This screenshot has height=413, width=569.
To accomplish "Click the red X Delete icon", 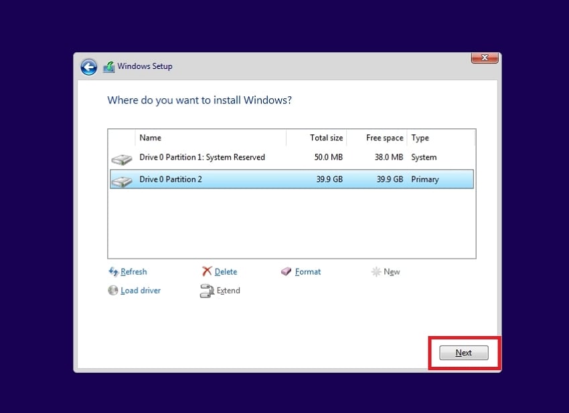I will pyautogui.click(x=207, y=271).
